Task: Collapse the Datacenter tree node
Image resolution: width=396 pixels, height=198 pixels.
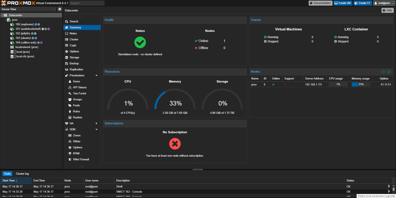Action: click(x=2, y=15)
